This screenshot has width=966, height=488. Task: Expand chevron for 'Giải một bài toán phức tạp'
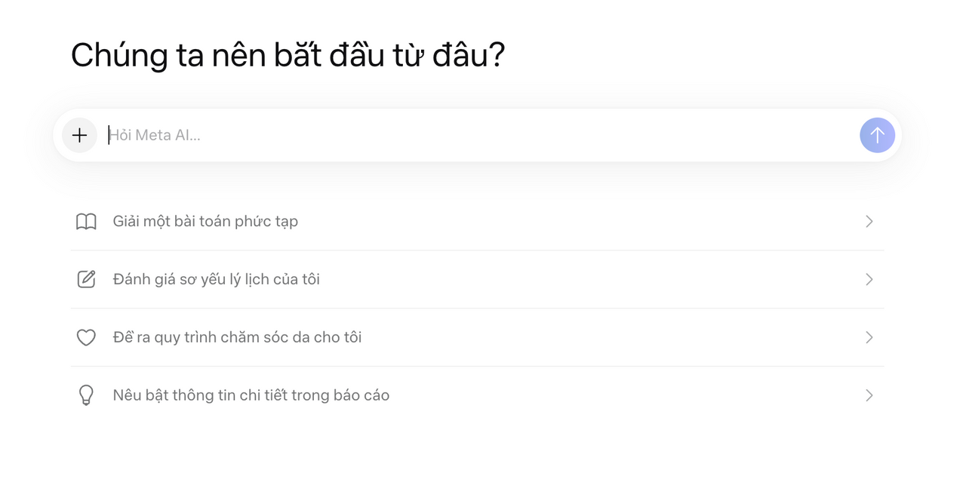(x=869, y=222)
